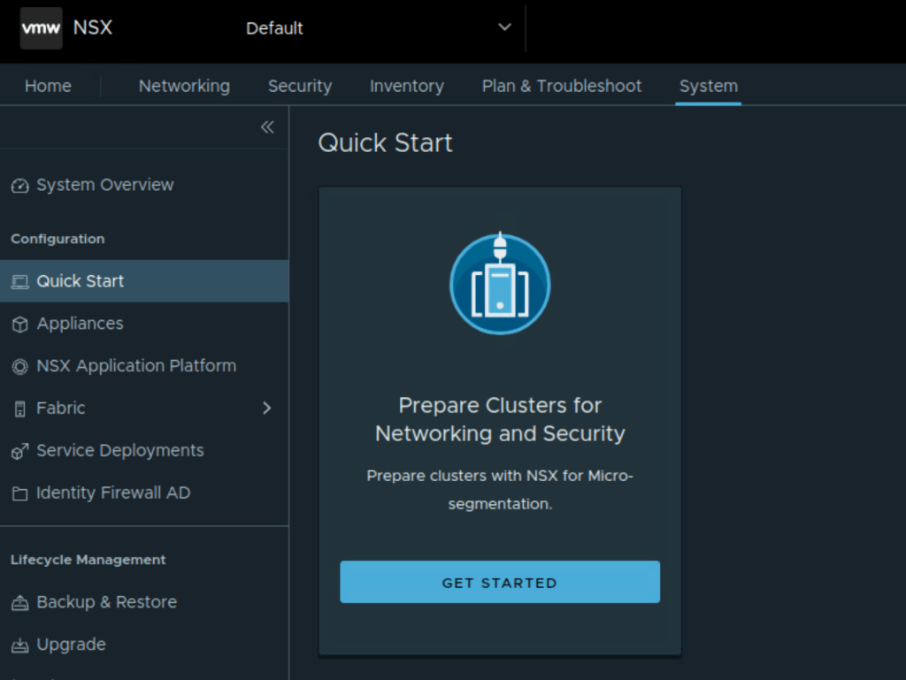Click the NSX Application Platform icon

[19, 366]
